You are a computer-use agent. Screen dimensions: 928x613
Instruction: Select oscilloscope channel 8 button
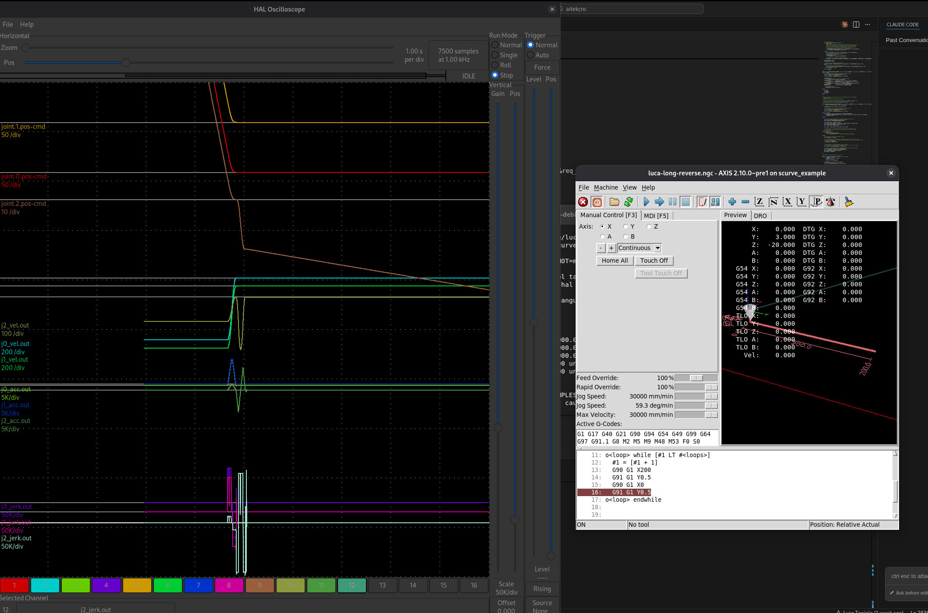[x=229, y=585]
